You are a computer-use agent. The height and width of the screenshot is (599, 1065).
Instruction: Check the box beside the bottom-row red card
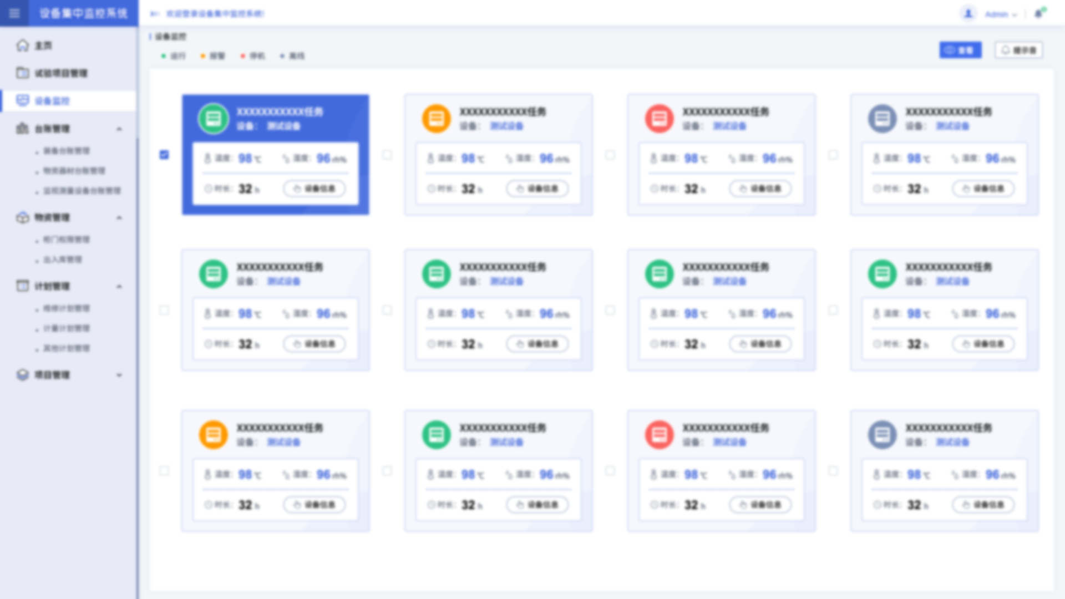pos(610,471)
